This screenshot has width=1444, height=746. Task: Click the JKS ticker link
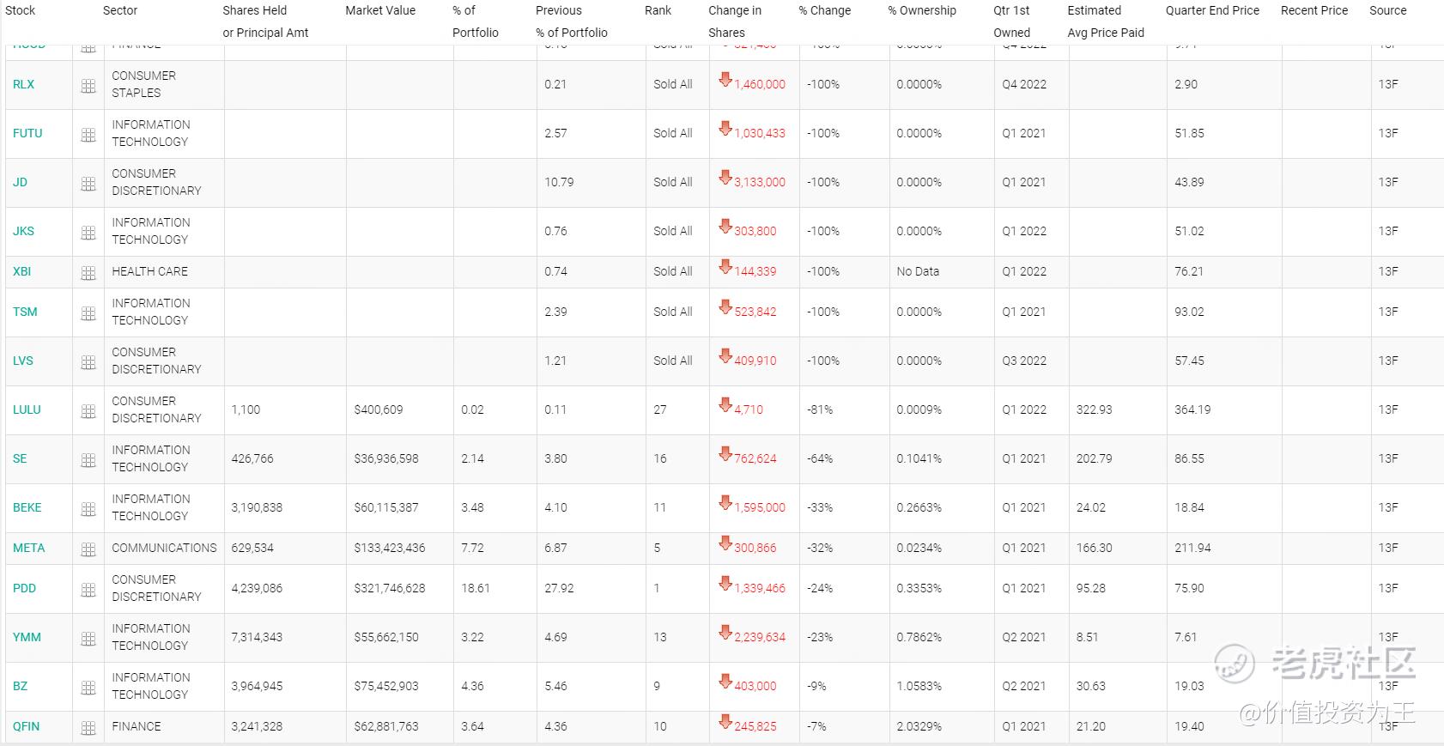coord(23,231)
